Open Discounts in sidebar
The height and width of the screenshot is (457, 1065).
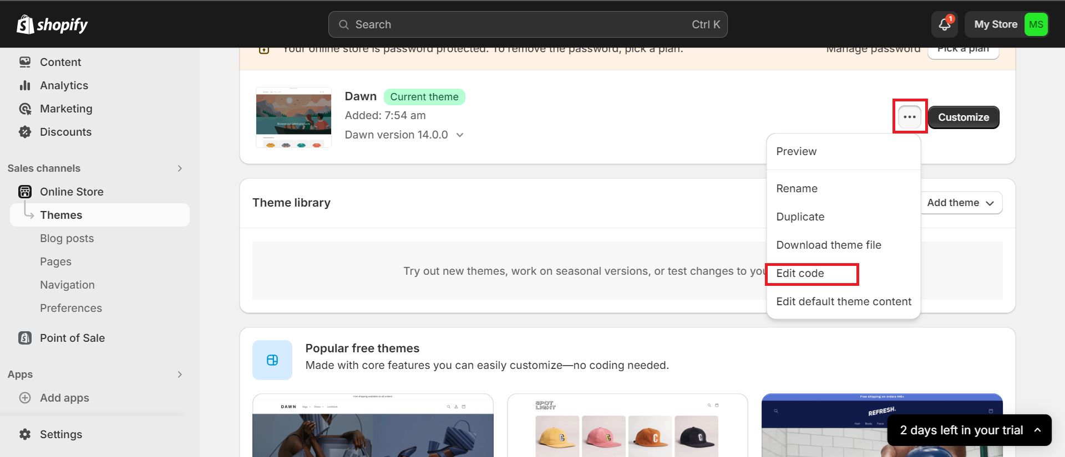(x=65, y=132)
